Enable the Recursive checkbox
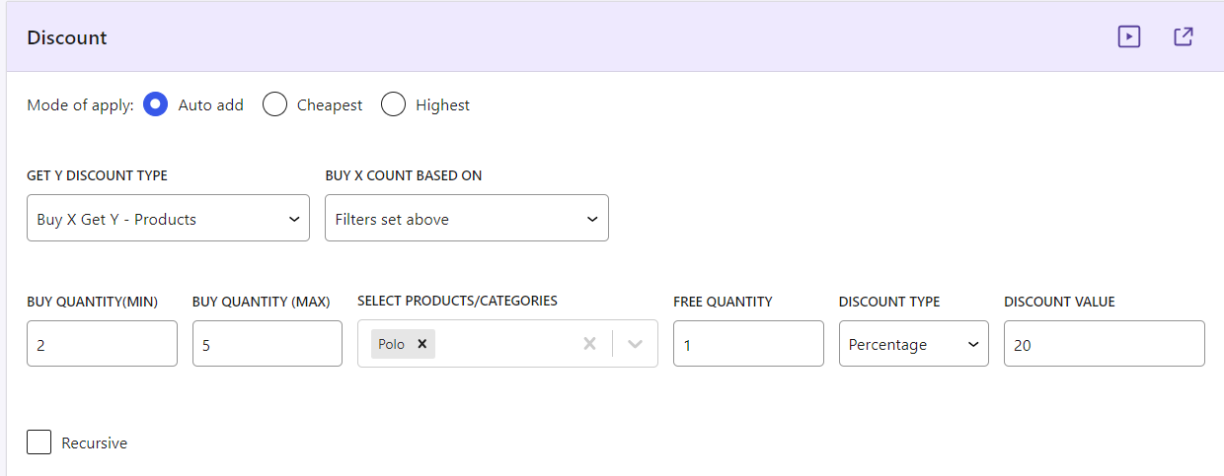The width and height of the screenshot is (1224, 476). pos(39,442)
